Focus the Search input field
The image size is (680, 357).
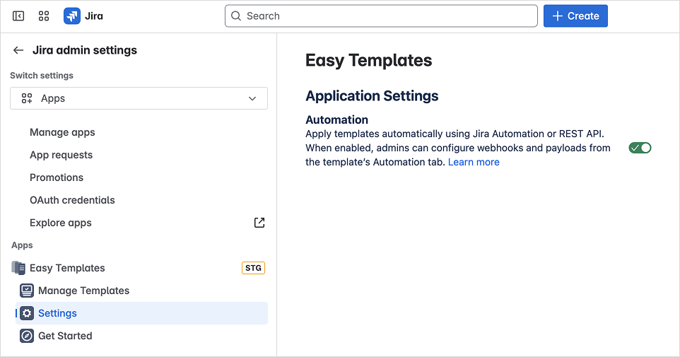click(x=382, y=16)
